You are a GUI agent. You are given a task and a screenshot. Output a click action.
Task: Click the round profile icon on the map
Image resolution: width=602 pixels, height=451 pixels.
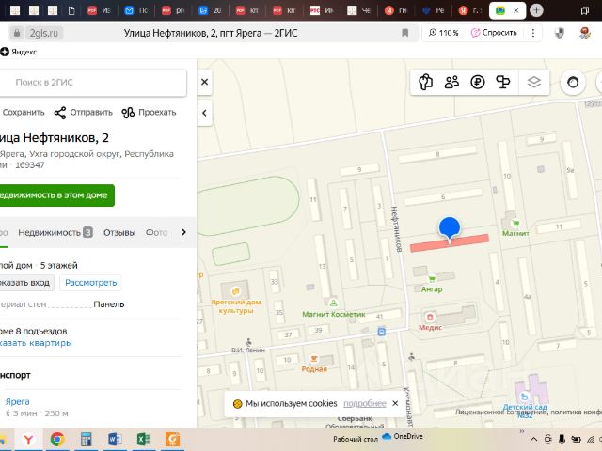[x=573, y=82]
